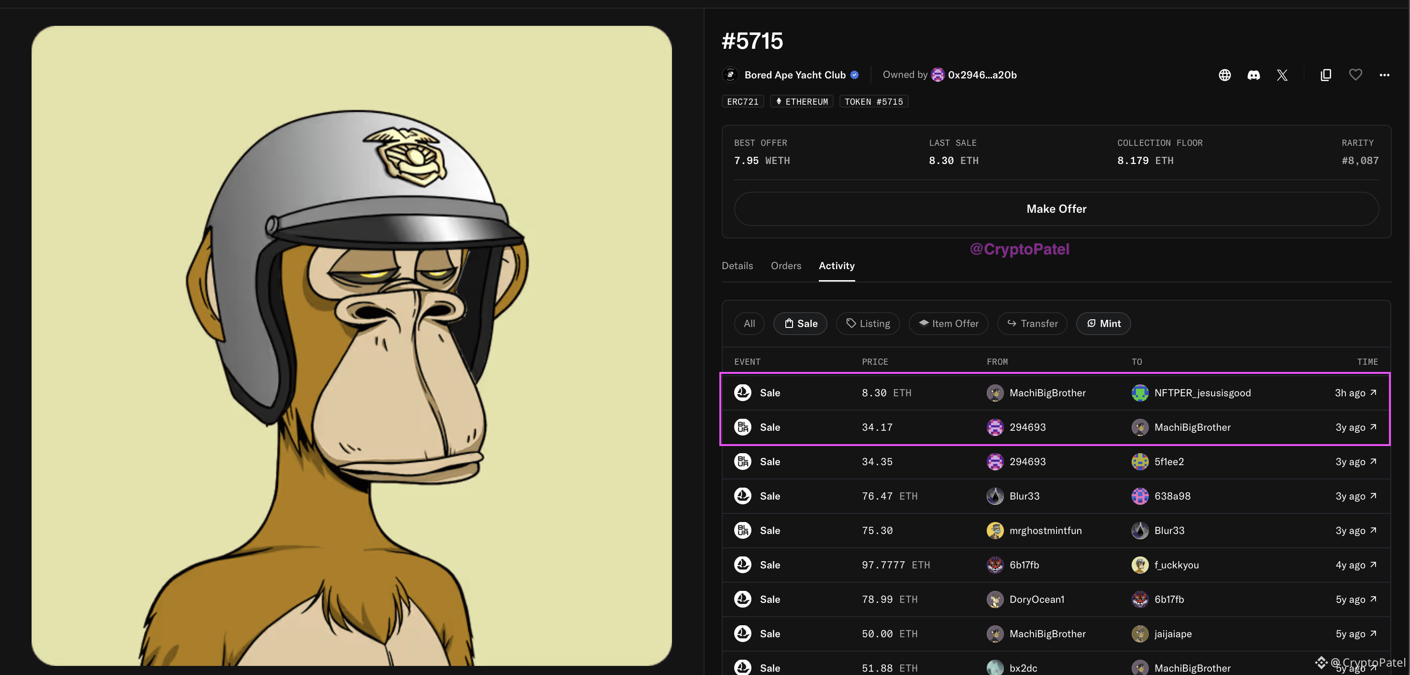The height and width of the screenshot is (675, 1410).
Task: Open the 34.17 sale transaction arrow
Action: (1373, 427)
